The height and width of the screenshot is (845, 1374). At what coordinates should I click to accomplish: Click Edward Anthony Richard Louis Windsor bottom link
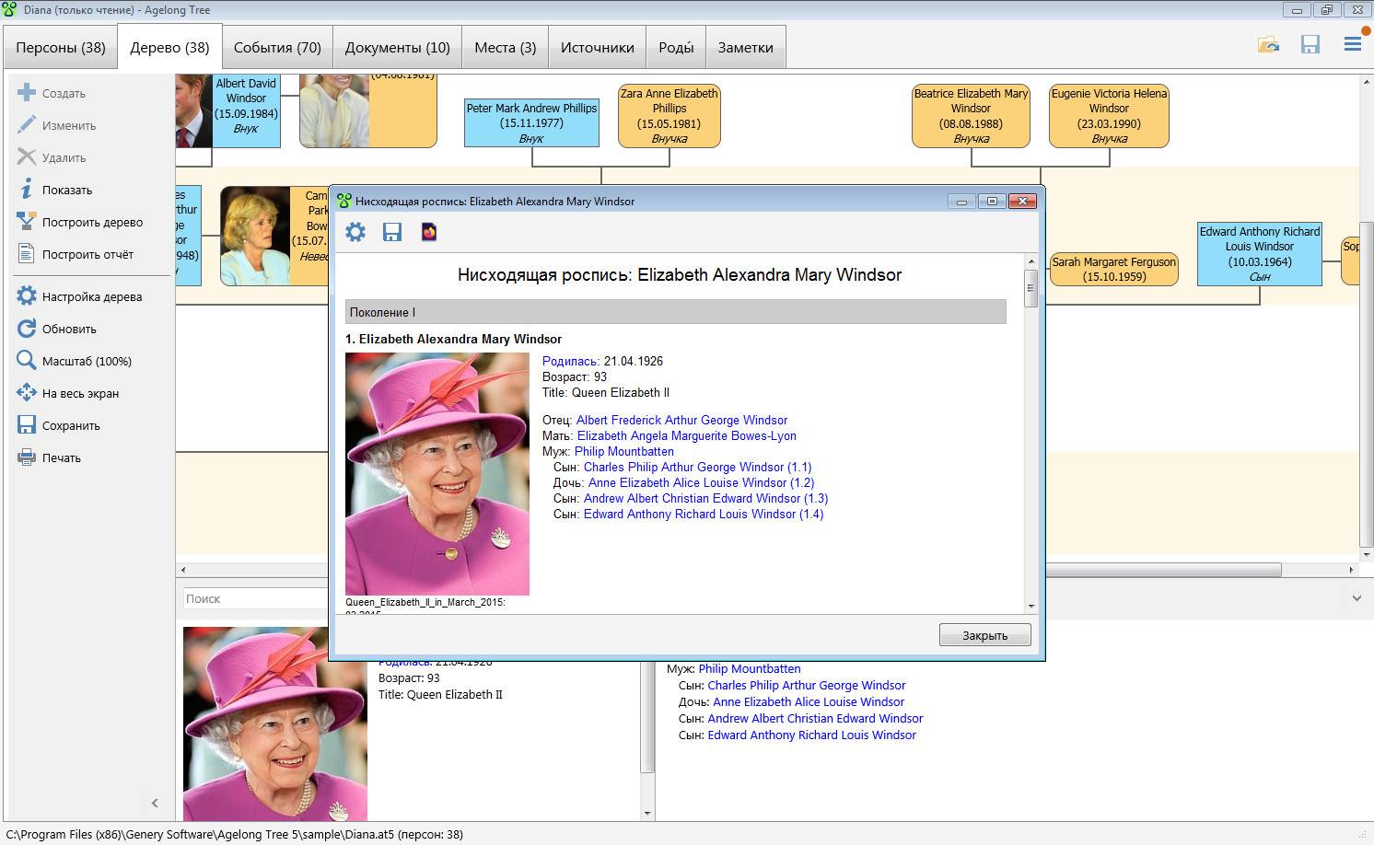[812, 735]
